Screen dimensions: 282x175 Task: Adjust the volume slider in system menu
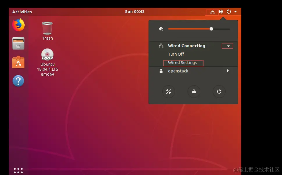pyautogui.click(x=199, y=29)
